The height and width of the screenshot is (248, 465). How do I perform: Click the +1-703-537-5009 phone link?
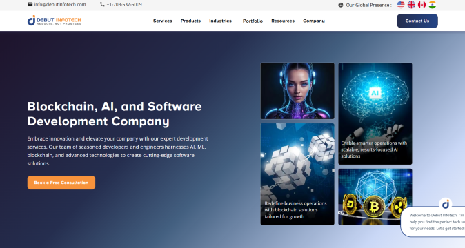124,4
